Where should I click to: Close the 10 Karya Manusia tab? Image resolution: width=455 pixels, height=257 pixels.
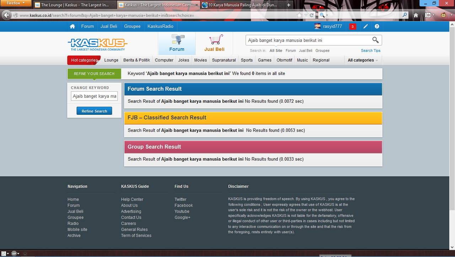click(279, 5)
